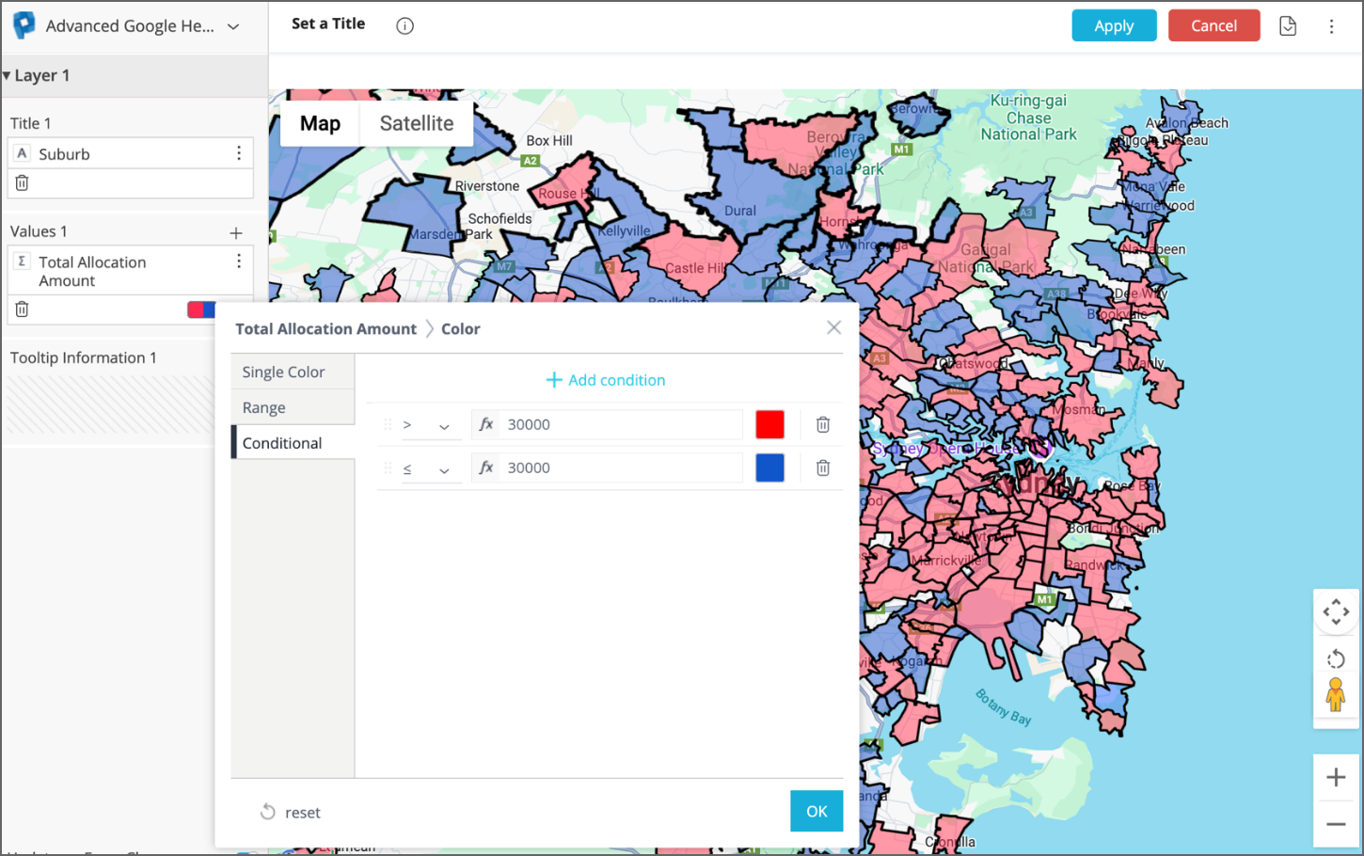Click the Apply button

pos(1114,26)
